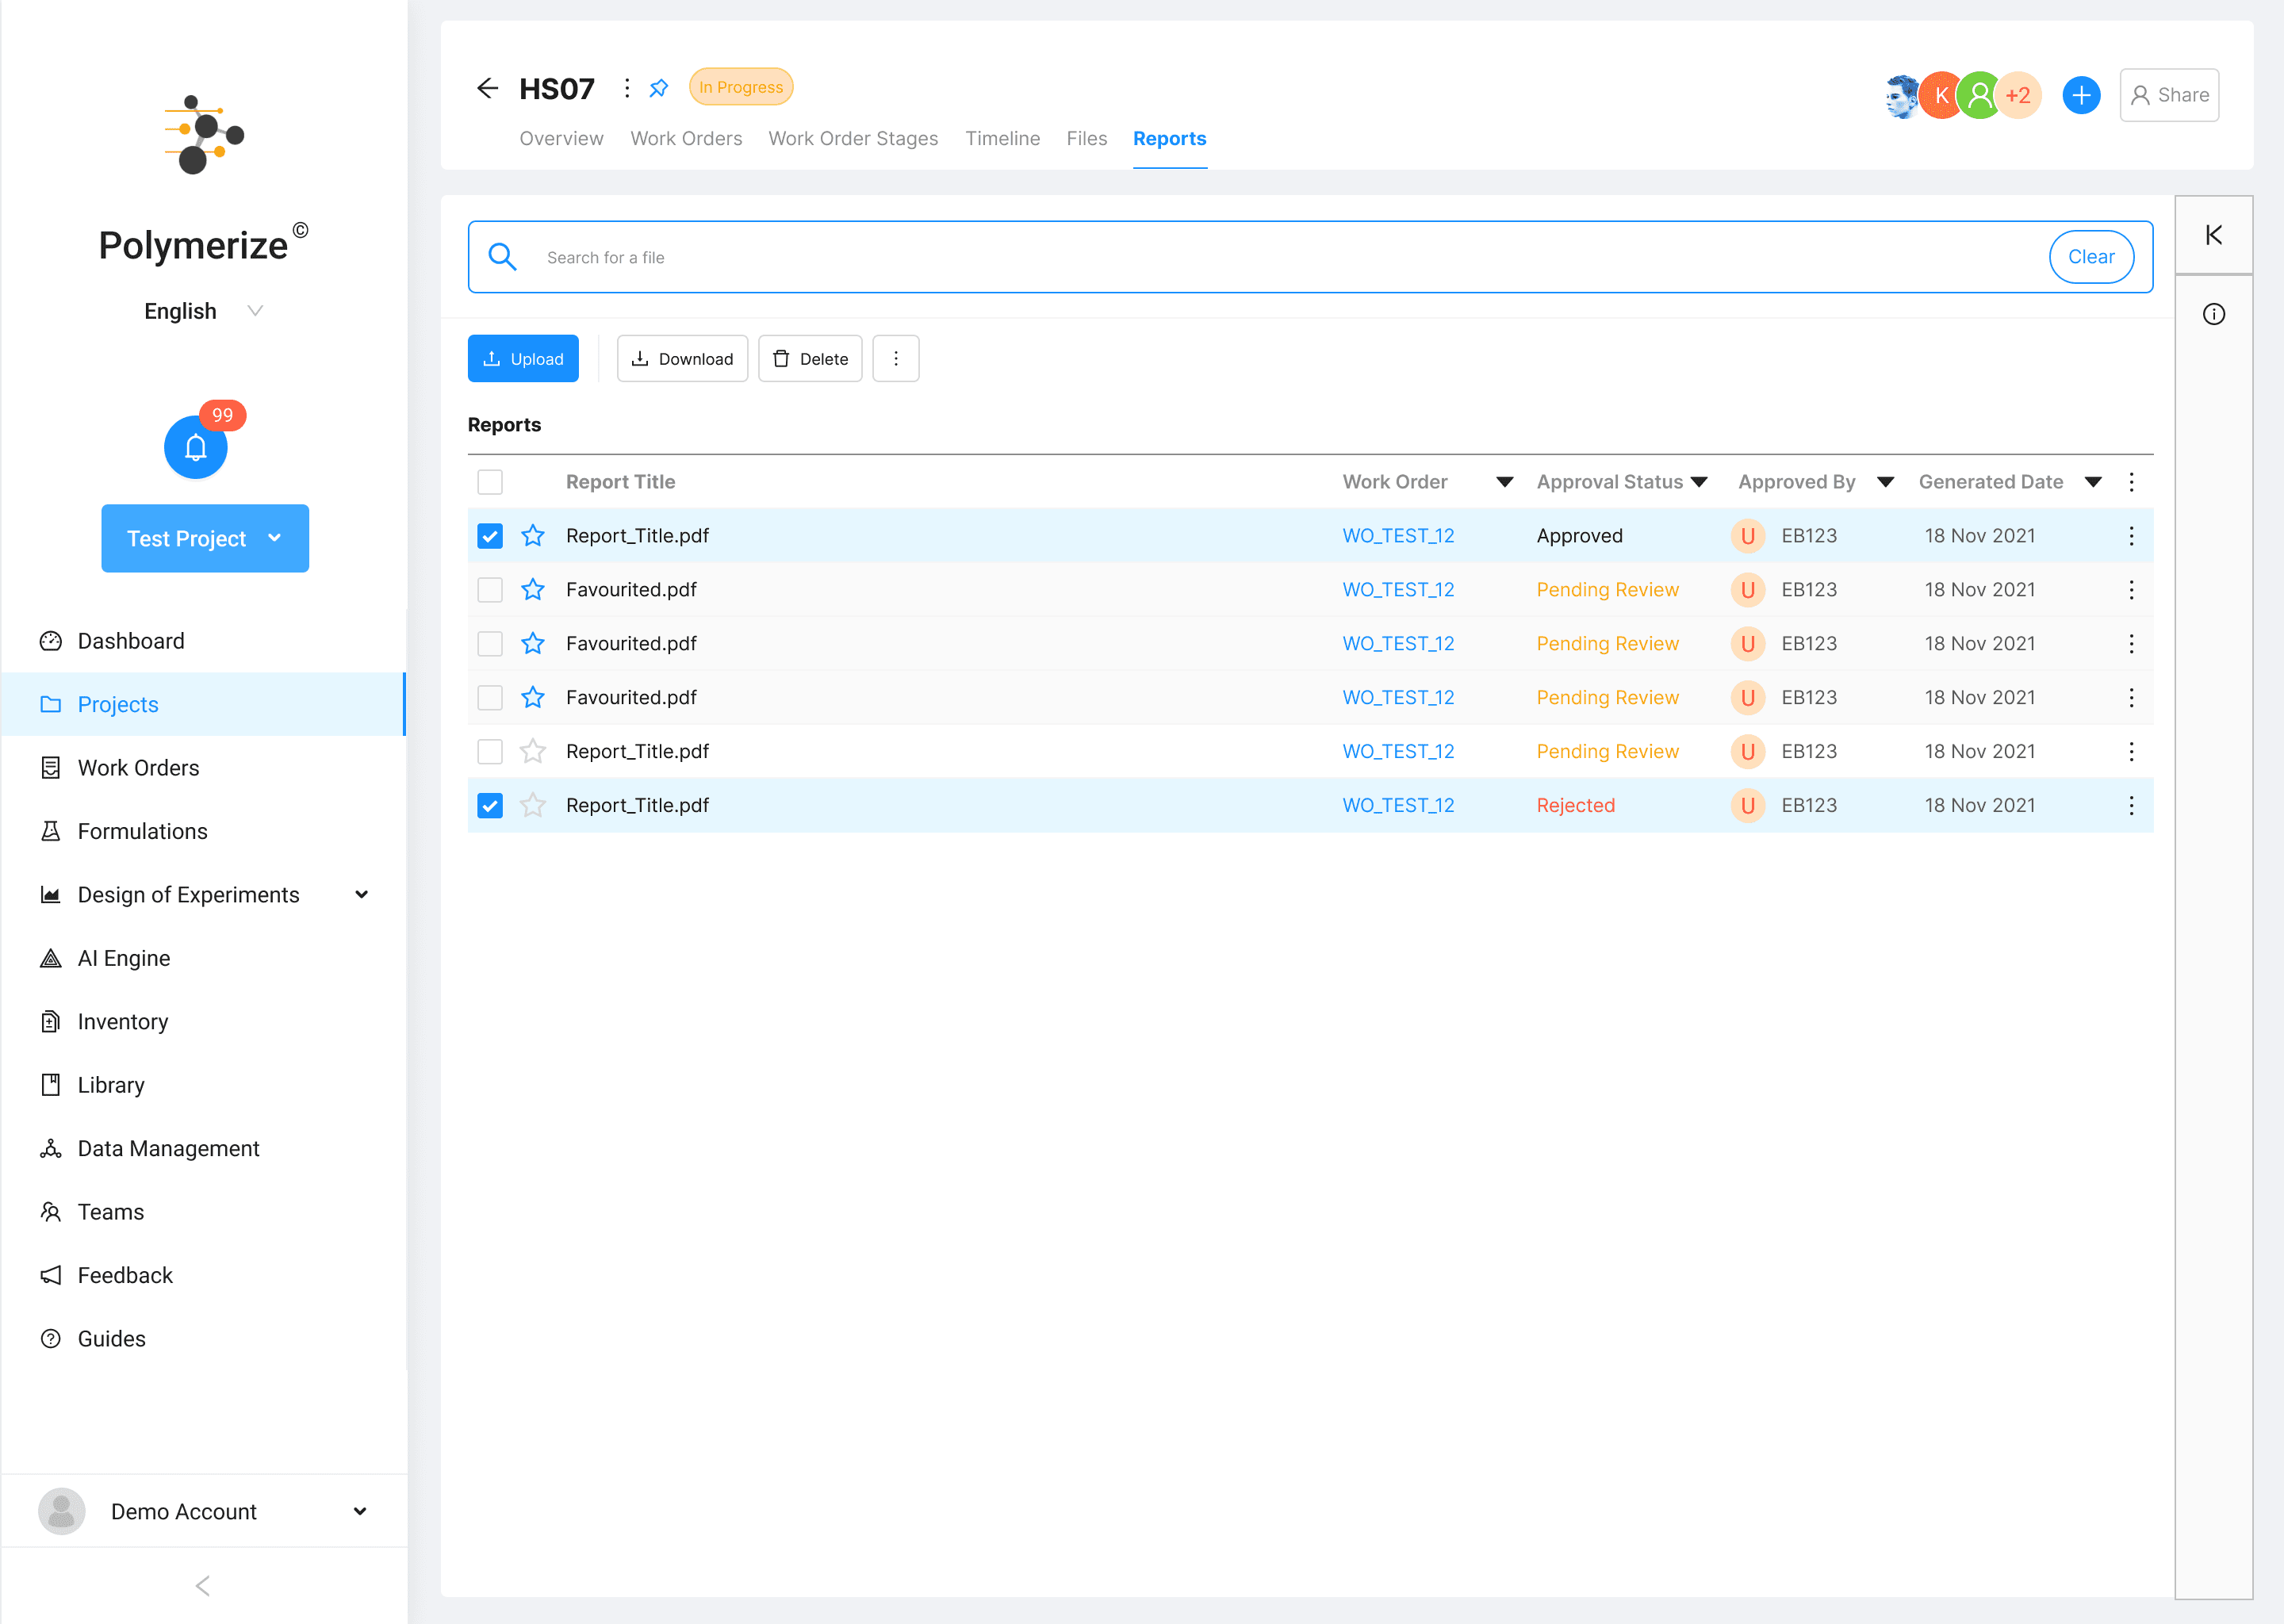Go back using the arrow beside HS07
Image resolution: width=2284 pixels, height=1624 pixels.
(x=487, y=88)
